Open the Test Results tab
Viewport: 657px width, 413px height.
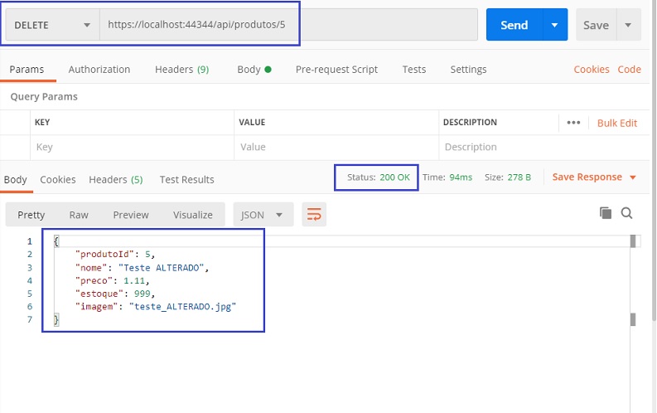coord(187,180)
